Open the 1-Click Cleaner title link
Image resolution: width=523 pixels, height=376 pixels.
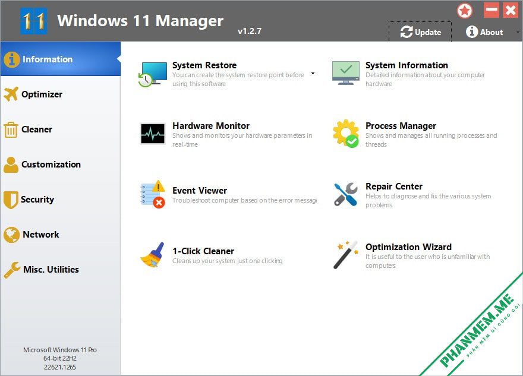click(x=203, y=251)
